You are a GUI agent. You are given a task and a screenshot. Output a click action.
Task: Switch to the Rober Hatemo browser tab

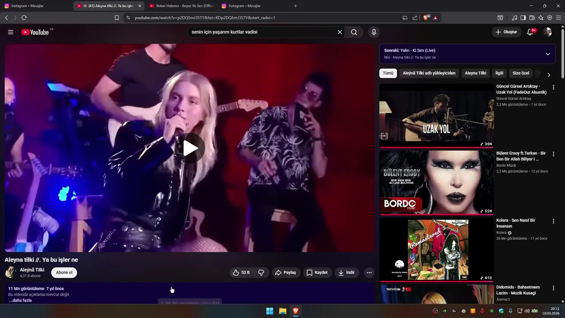coord(181,6)
